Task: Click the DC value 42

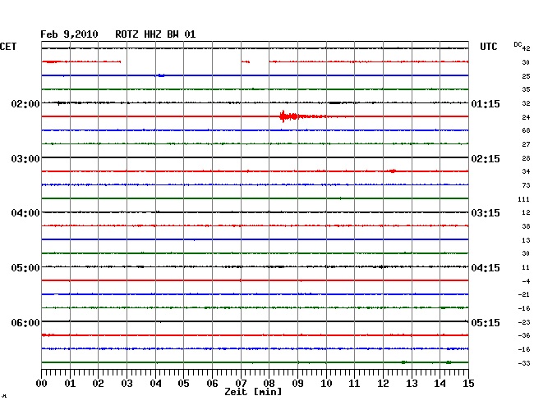Action: point(526,48)
